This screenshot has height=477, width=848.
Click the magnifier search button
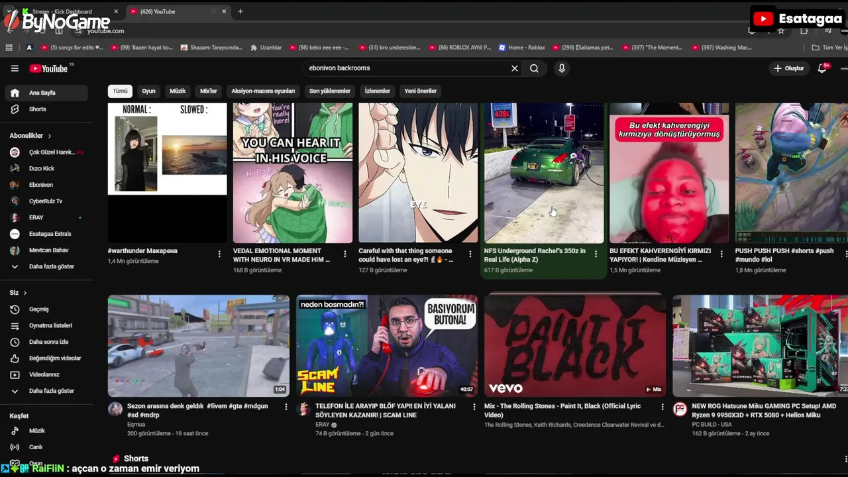(x=534, y=68)
